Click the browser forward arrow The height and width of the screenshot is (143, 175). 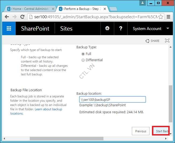pos(15,17)
